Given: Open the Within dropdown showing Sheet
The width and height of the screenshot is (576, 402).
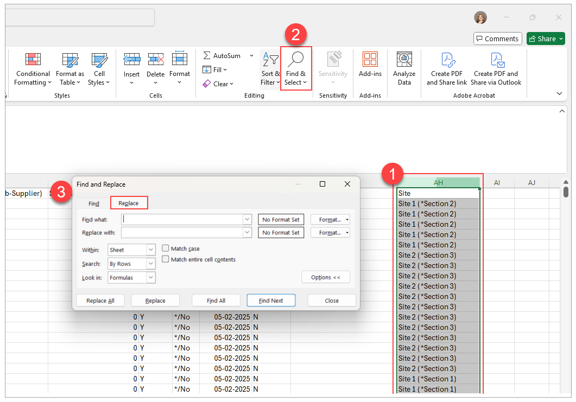Looking at the screenshot, I should [x=131, y=250].
